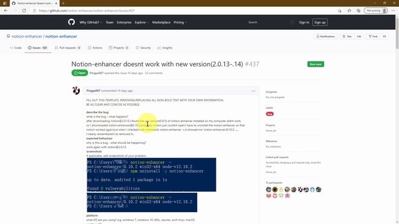The height and width of the screenshot is (224, 399).
Task: Click the pink avatar on the second participants row
Action: click(287, 195)
